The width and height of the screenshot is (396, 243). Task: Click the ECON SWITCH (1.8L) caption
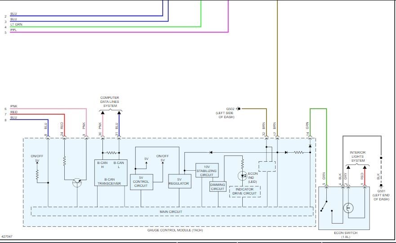click(x=346, y=235)
